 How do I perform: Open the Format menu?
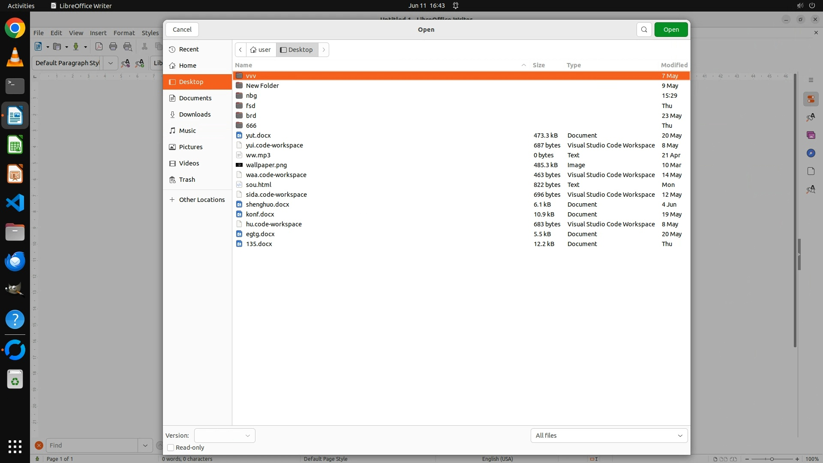(124, 33)
